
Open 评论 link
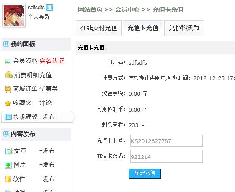coord(46,103)
